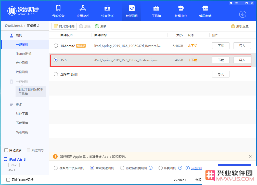
Task: Click the info icon beside 只想抹 link
Action: click(187, 168)
